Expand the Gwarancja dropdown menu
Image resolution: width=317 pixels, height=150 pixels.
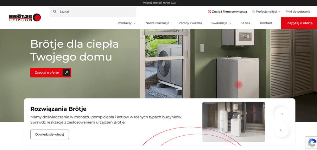point(221,23)
